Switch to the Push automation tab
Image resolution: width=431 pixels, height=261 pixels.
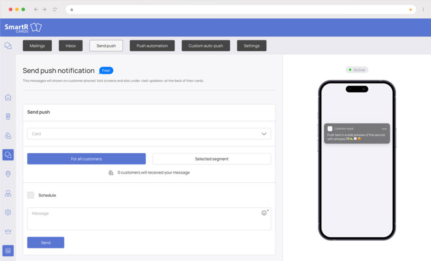152,46
